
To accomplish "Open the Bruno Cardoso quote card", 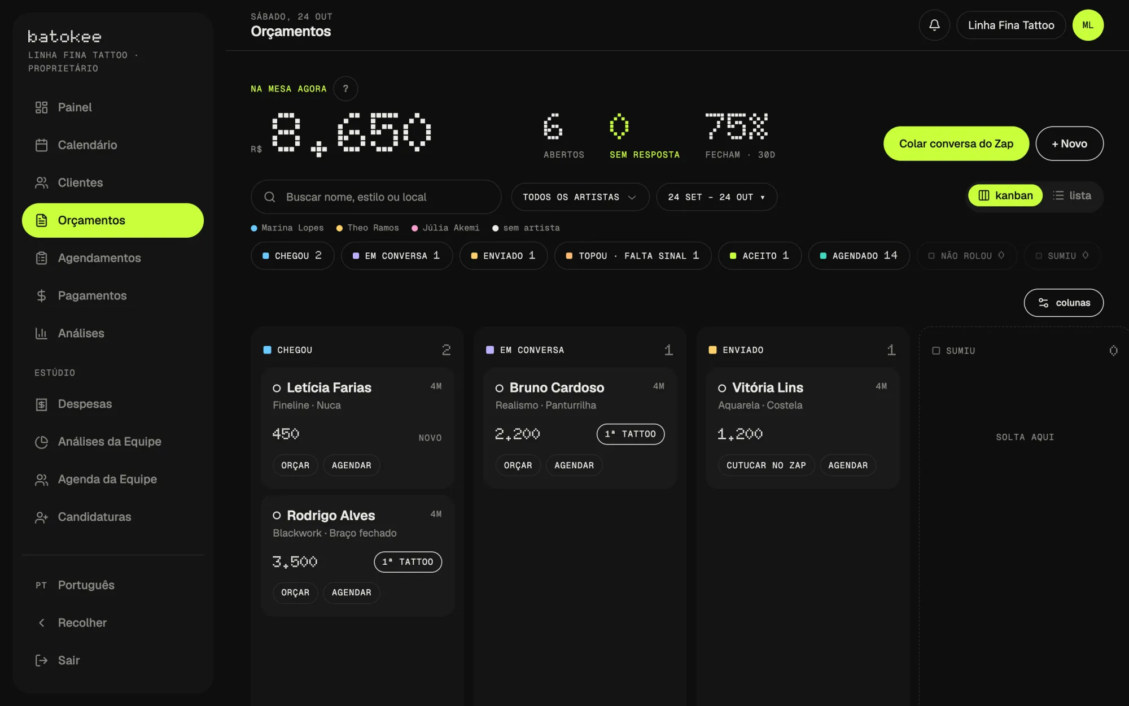I will click(x=580, y=428).
